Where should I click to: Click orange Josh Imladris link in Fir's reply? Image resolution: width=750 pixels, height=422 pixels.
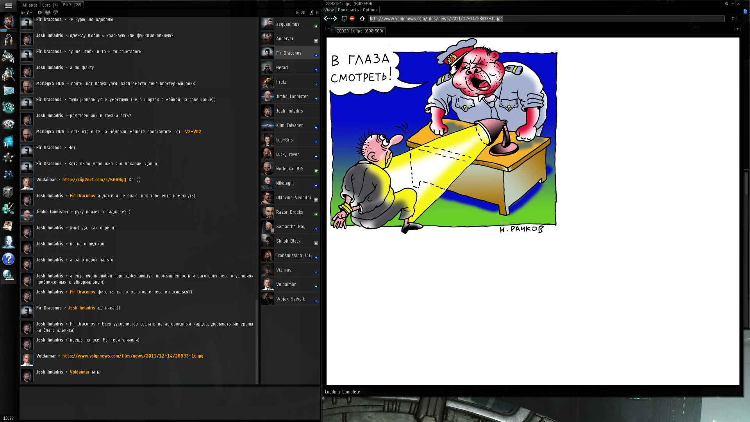pyautogui.click(x=82, y=308)
